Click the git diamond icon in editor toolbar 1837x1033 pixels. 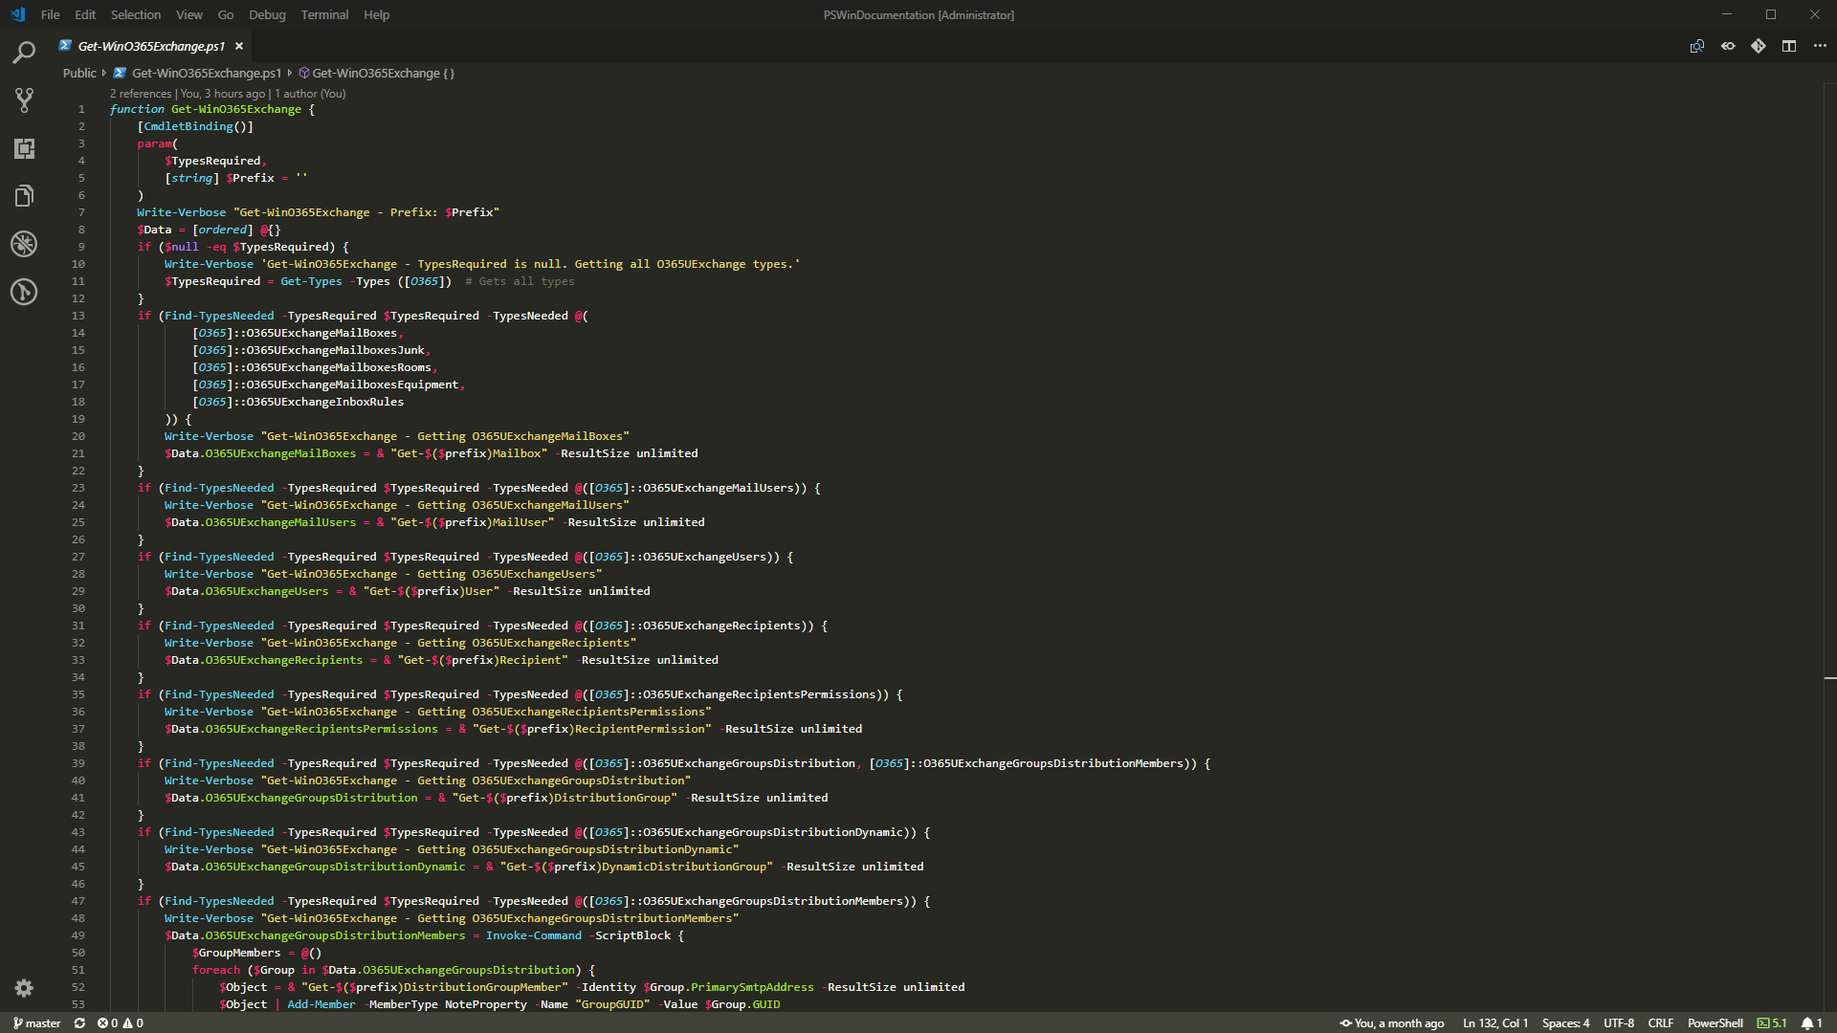1758,46
